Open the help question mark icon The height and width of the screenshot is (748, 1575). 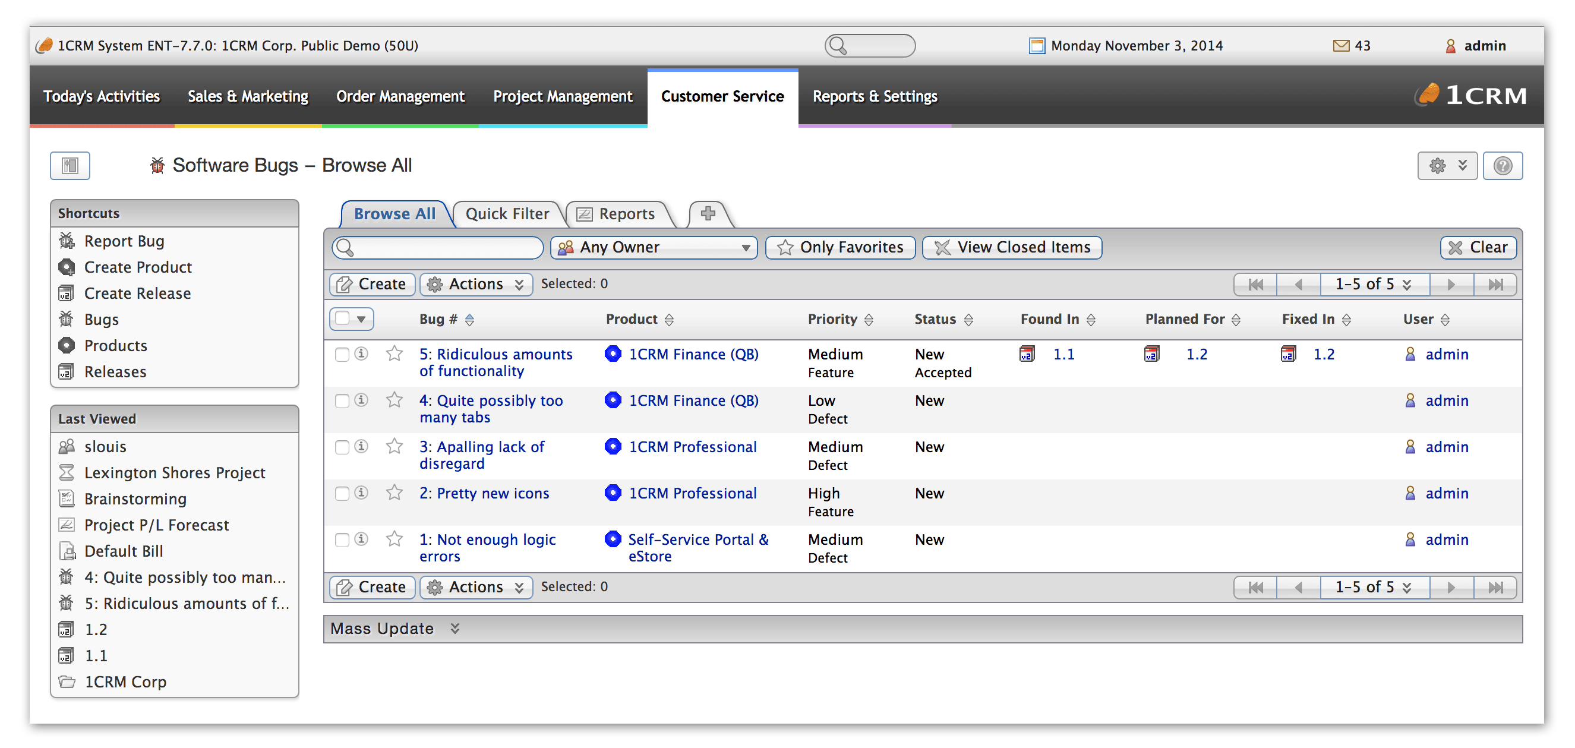pyautogui.click(x=1503, y=165)
